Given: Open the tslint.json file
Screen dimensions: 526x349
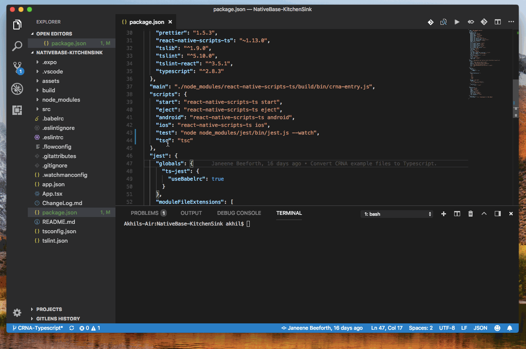Looking at the screenshot, I should coord(71,240).
